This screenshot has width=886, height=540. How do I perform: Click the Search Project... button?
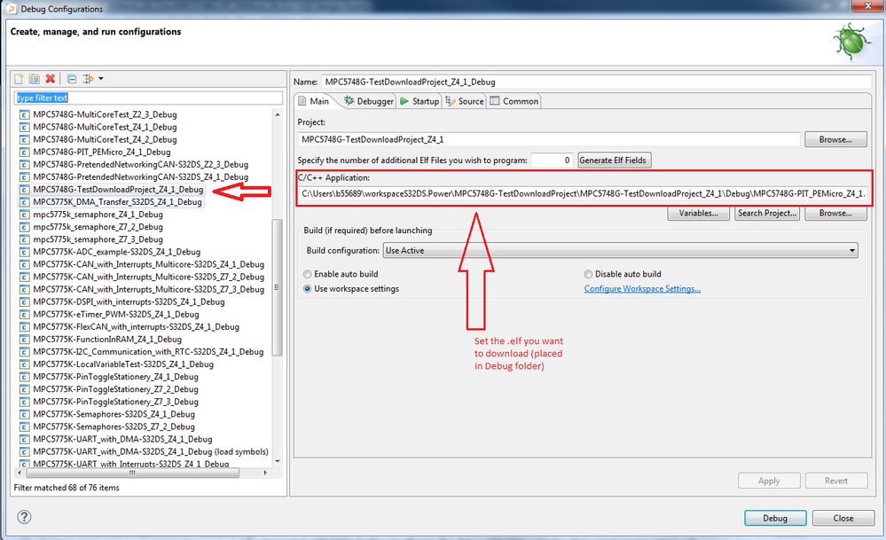click(x=767, y=213)
